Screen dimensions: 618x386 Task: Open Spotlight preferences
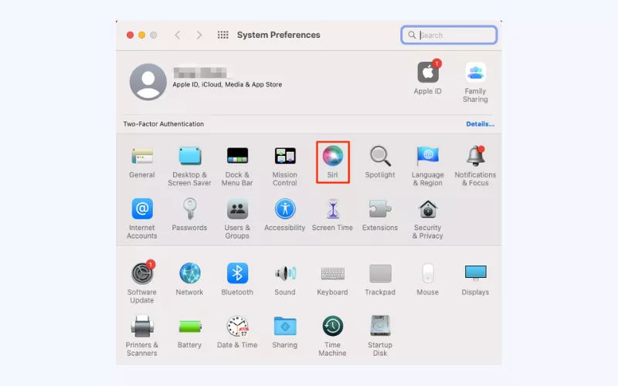(380, 162)
